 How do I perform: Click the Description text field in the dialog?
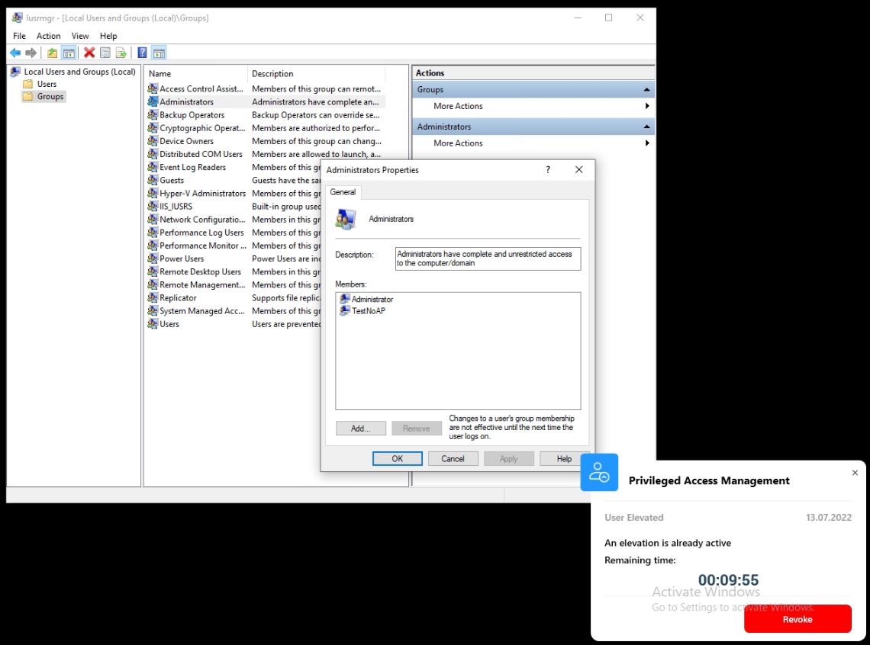(x=488, y=258)
